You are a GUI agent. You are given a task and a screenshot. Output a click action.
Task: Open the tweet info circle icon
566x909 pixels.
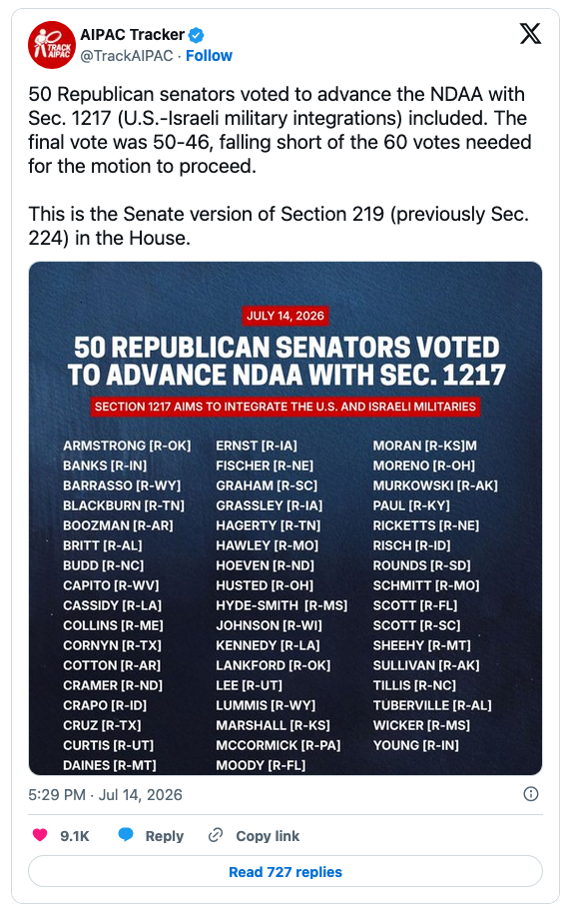point(531,794)
